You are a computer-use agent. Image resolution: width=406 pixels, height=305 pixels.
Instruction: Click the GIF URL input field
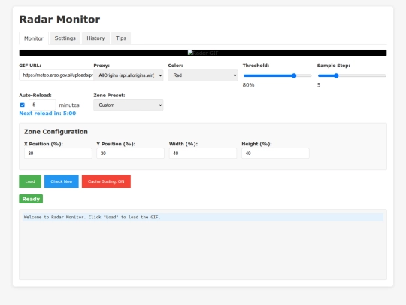pos(56,75)
